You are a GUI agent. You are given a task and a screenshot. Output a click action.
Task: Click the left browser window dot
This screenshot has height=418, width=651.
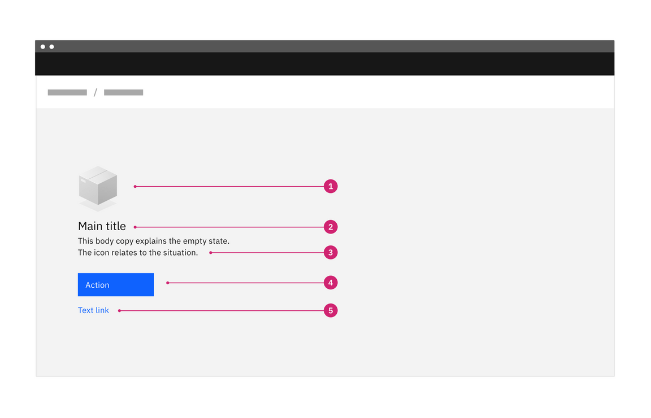pyautogui.click(x=44, y=46)
